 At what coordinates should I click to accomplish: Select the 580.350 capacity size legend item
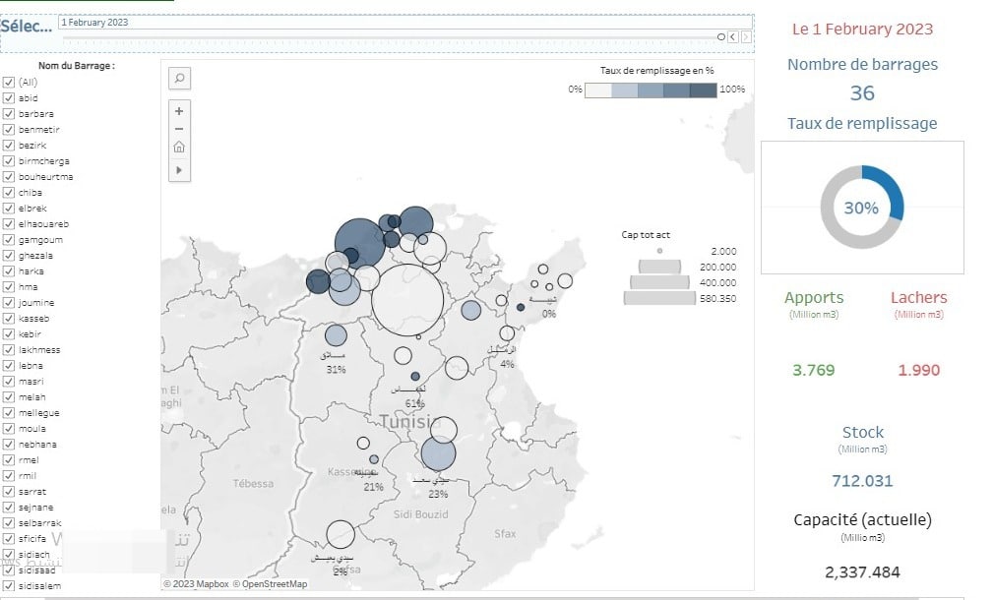click(660, 298)
